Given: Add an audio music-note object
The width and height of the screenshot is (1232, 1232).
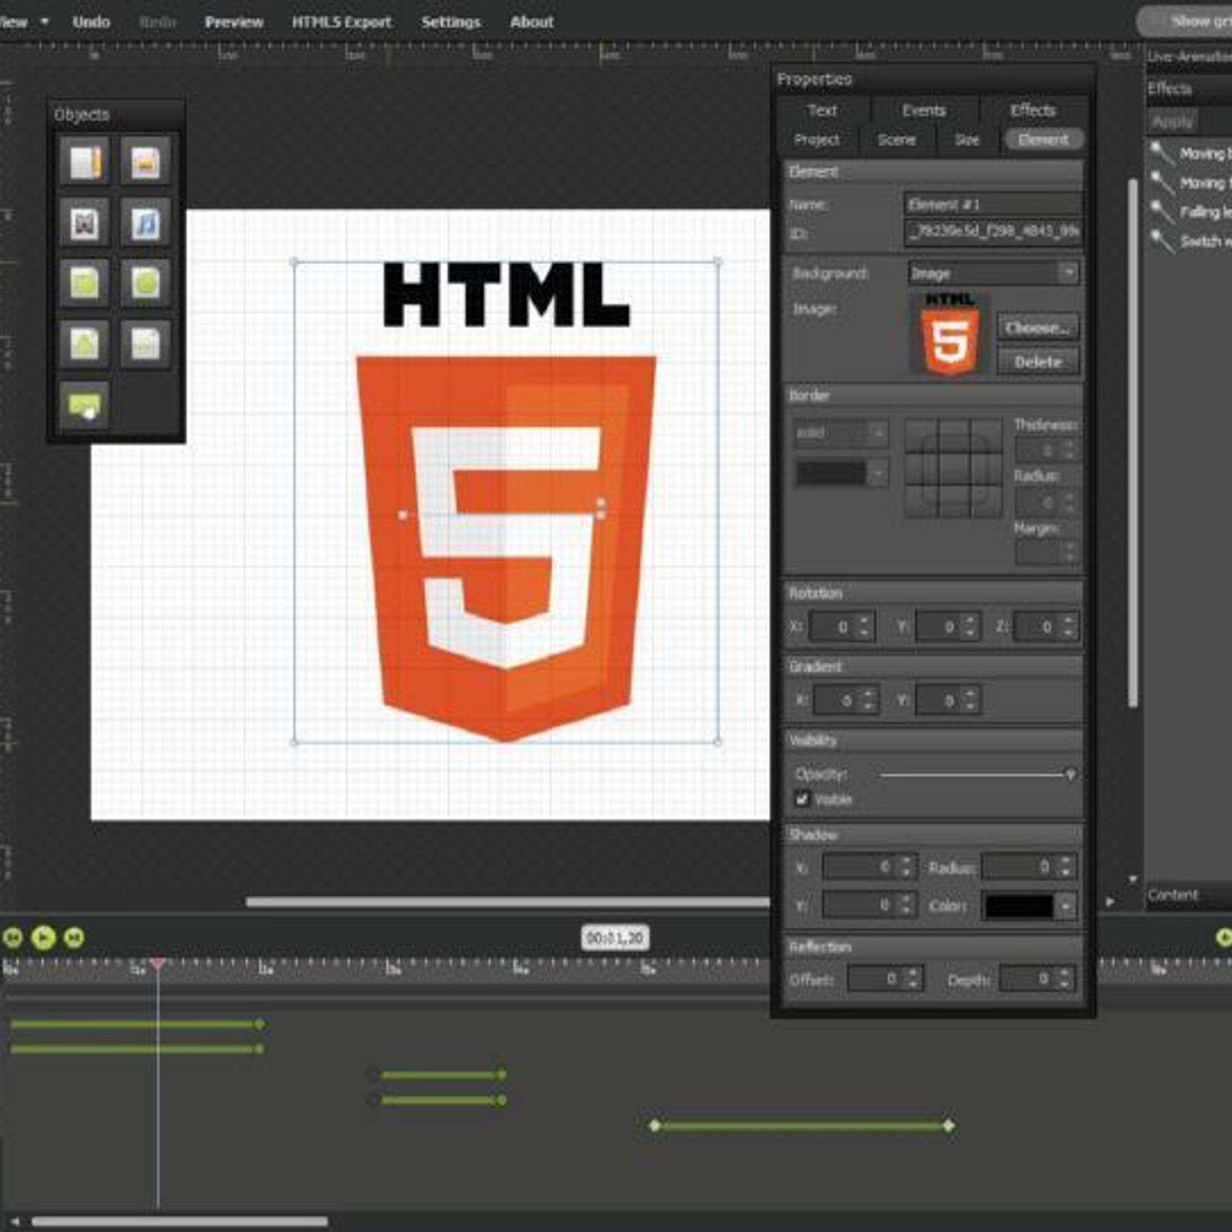Looking at the screenshot, I should point(146,223).
